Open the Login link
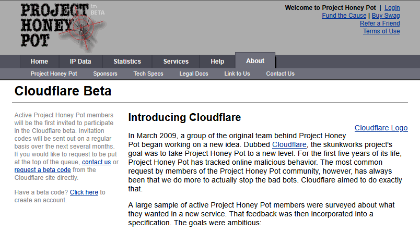This screenshot has width=420, height=232. tap(392, 8)
